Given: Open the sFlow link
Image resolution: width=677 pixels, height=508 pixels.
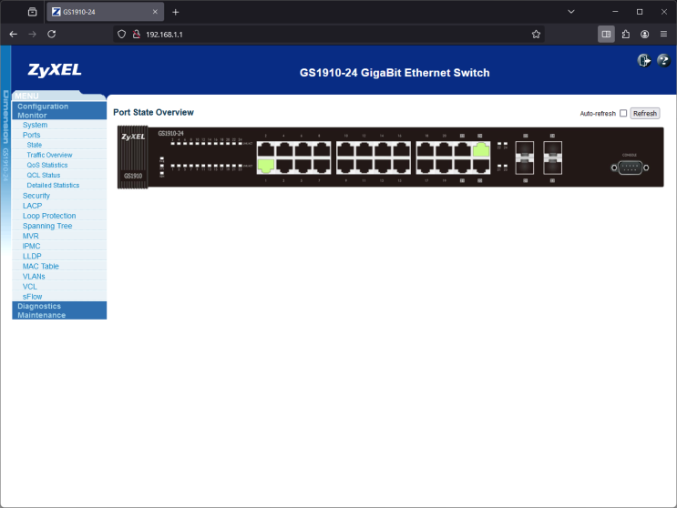Looking at the screenshot, I should [x=33, y=296].
